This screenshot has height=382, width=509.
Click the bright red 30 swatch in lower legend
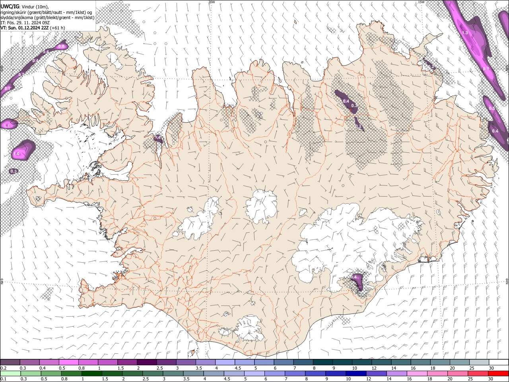coord(498,373)
